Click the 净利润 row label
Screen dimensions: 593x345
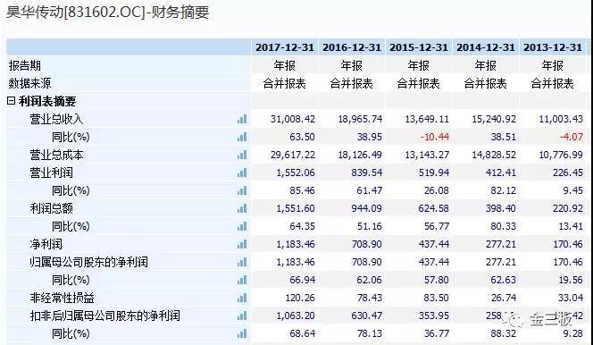(x=46, y=244)
